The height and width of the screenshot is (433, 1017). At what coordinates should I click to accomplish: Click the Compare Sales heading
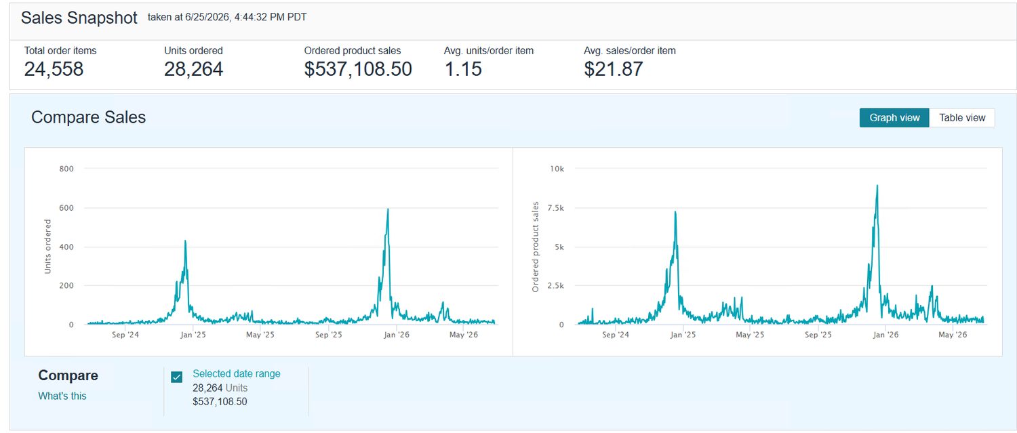89,117
